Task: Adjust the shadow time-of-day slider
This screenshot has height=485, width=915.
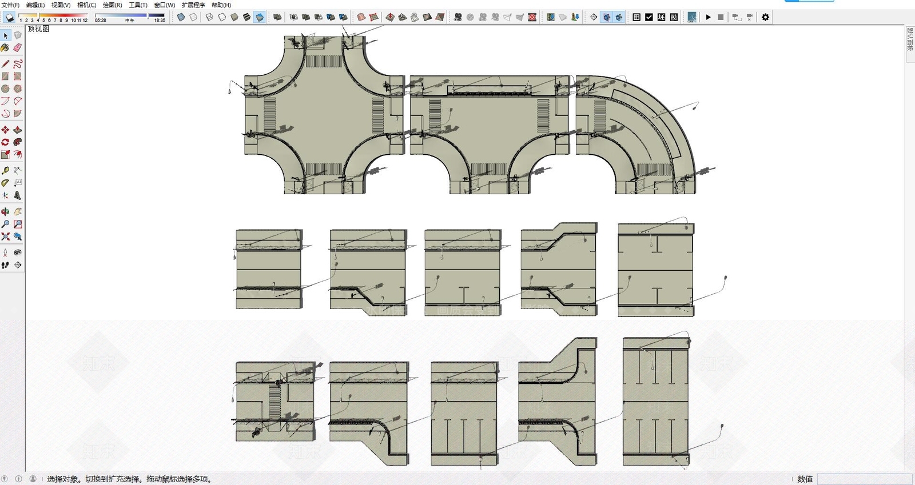Action: point(130,15)
